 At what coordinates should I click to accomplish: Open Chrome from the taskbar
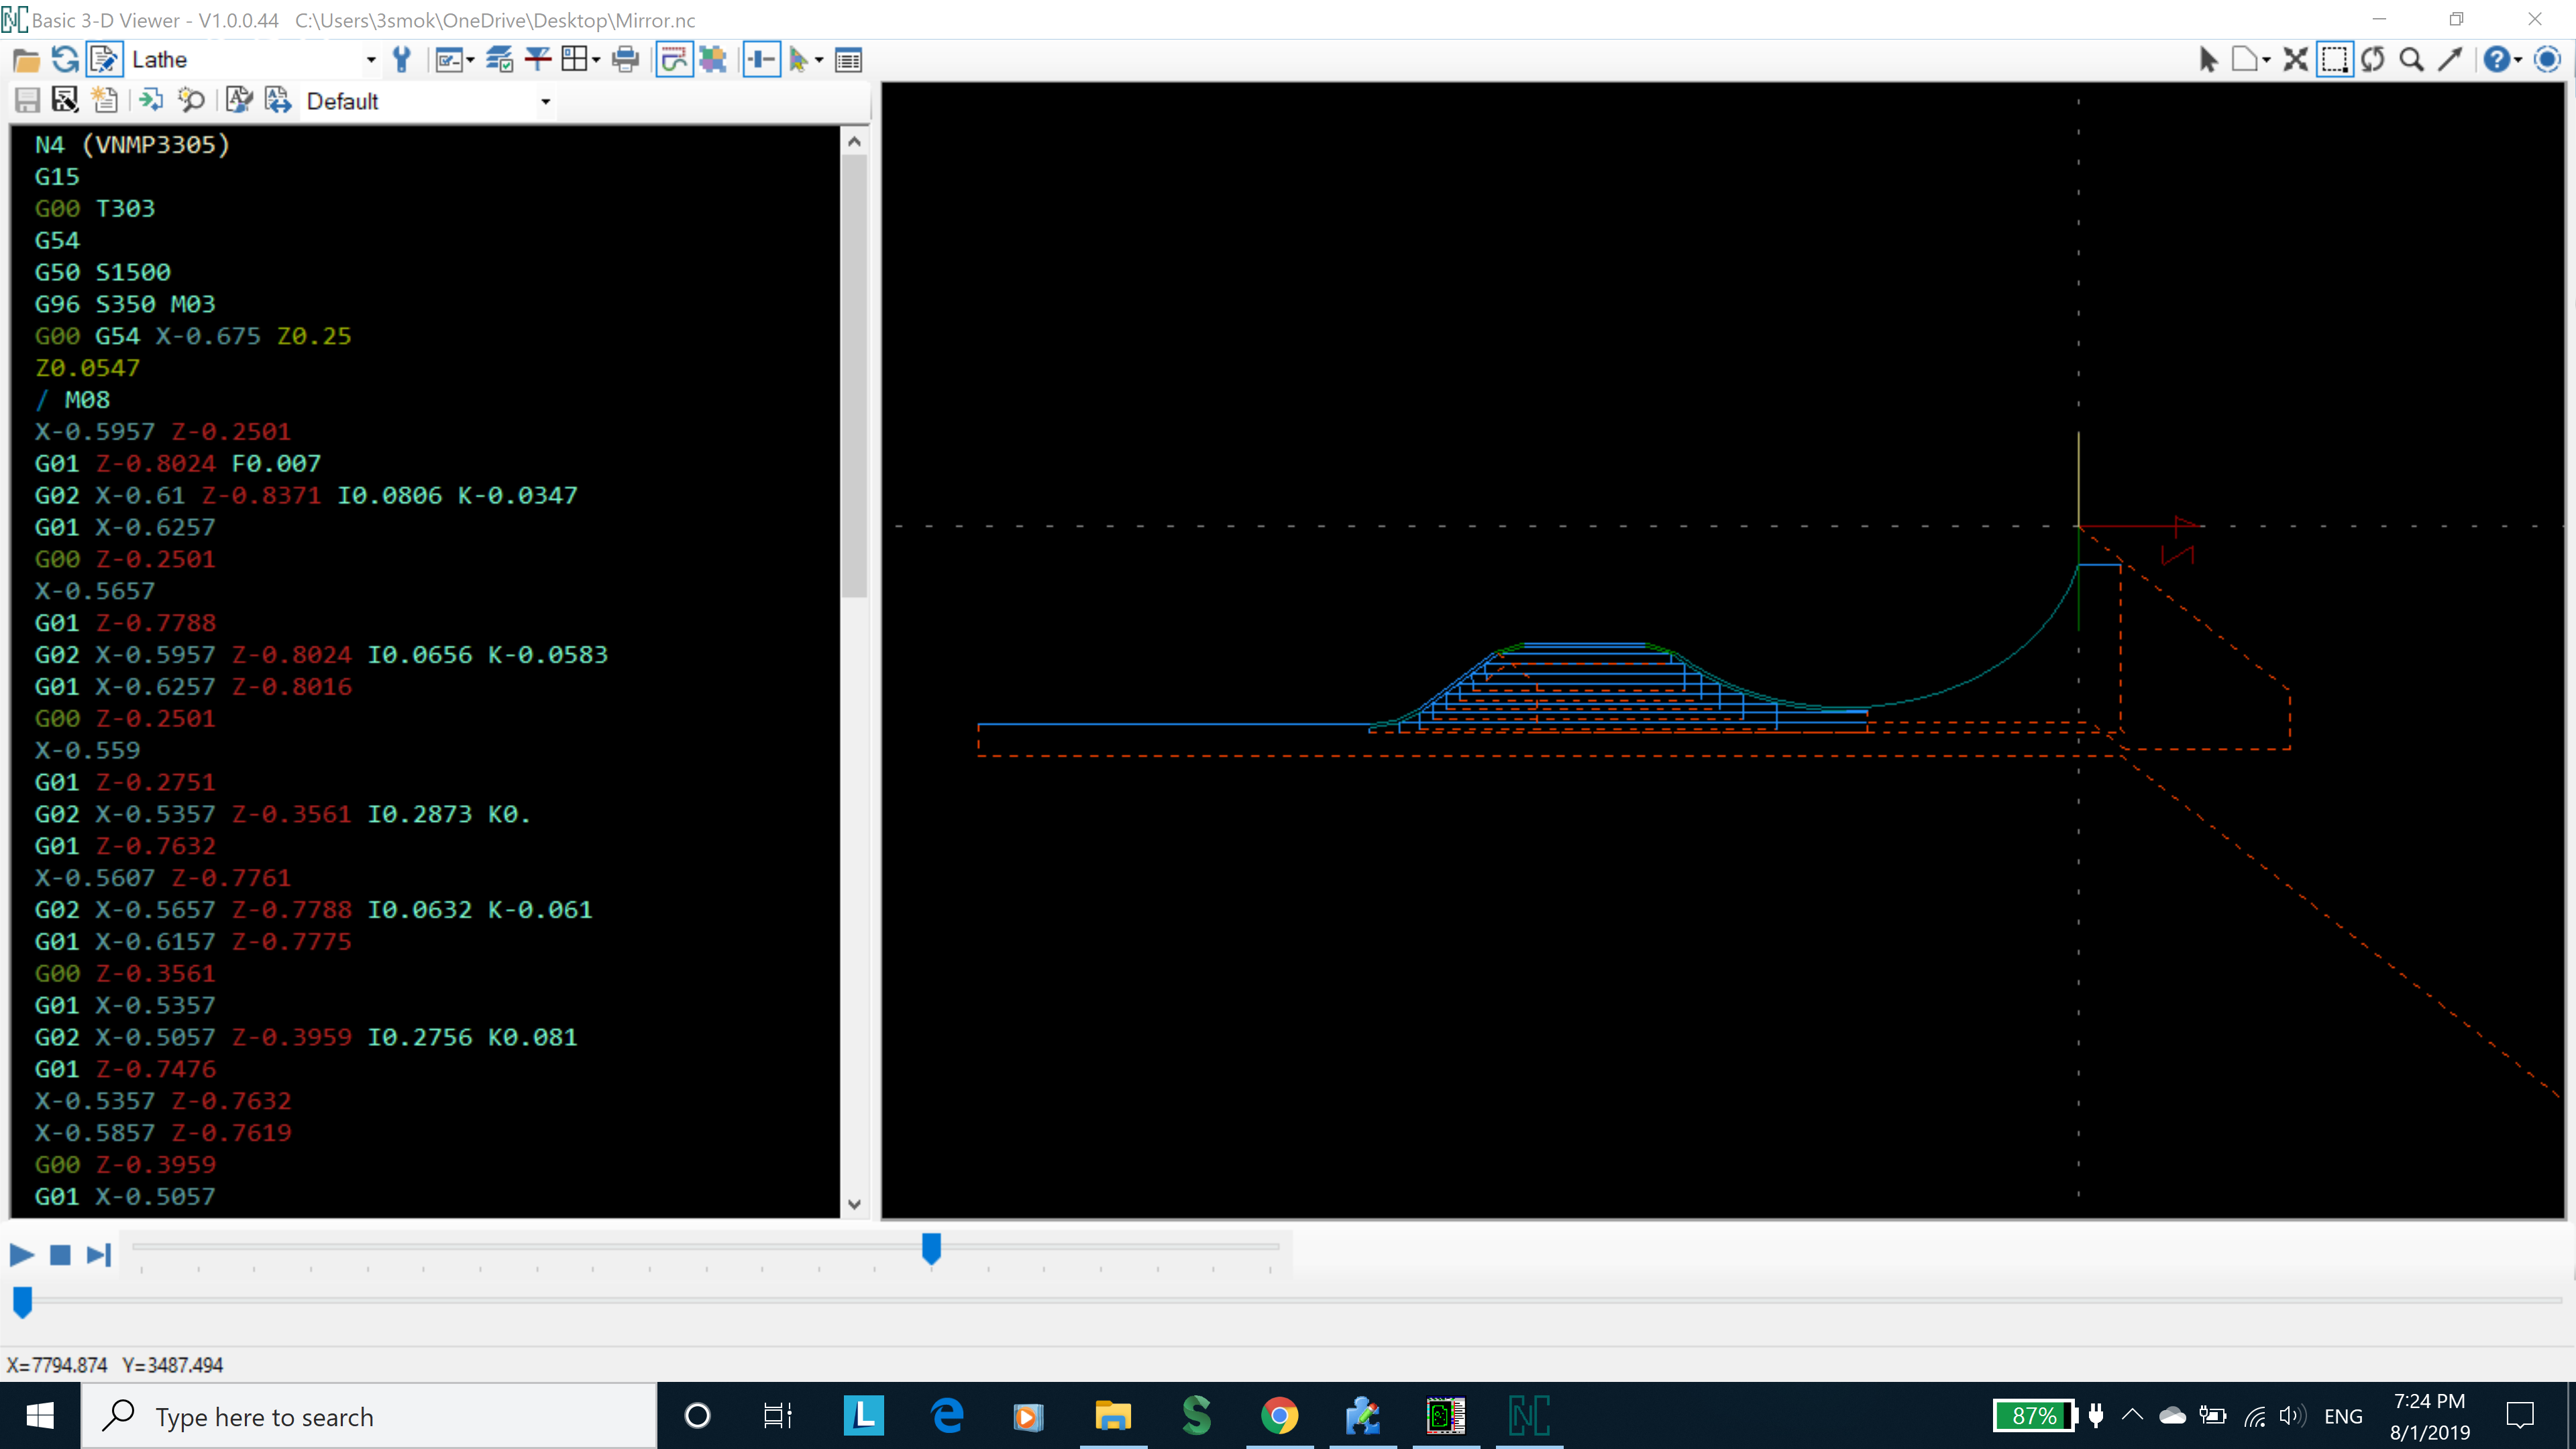[1279, 1416]
